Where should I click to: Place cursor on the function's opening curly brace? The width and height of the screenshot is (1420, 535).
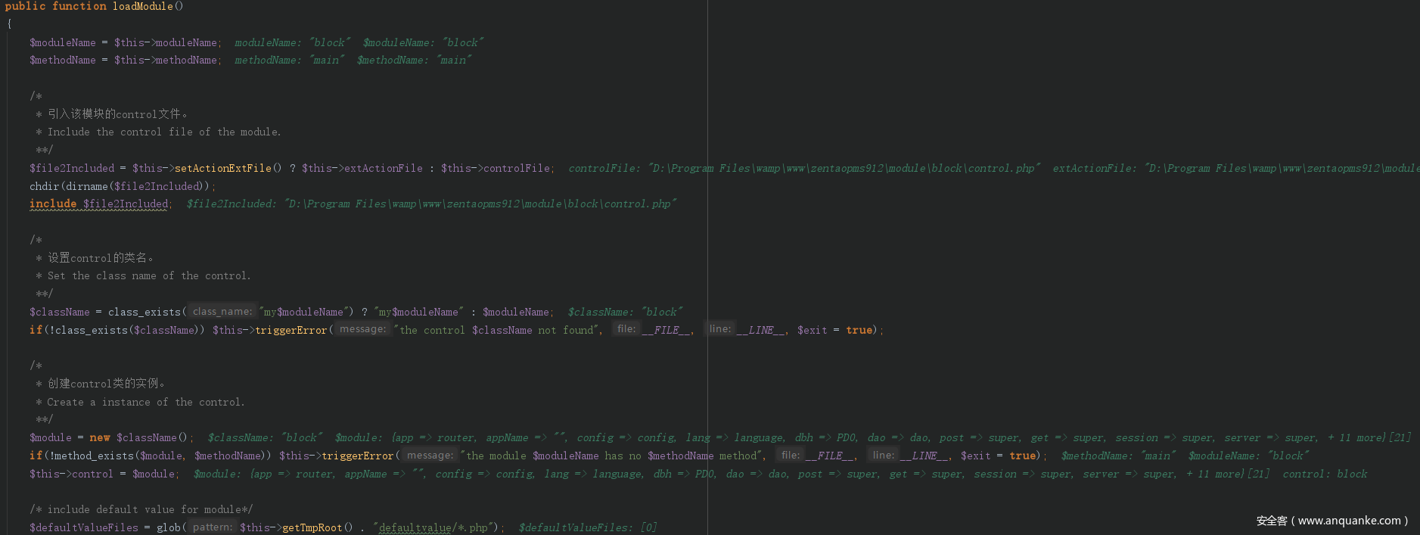tap(9, 24)
